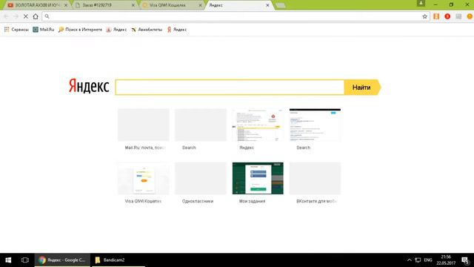
Task: Click into the Яндекс search field
Action: pyautogui.click(x=230, y=88)
